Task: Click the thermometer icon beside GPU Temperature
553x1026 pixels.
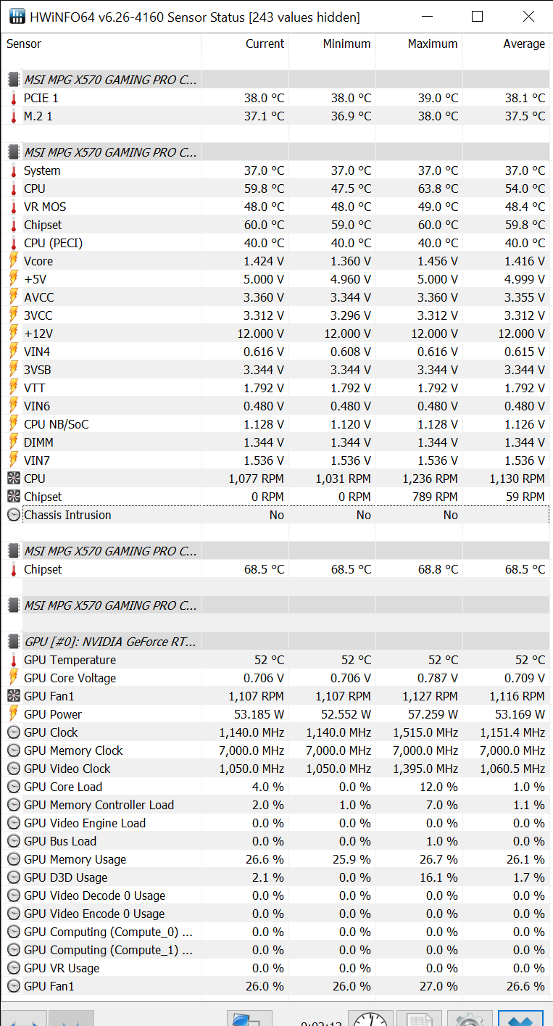Action: 13,660
